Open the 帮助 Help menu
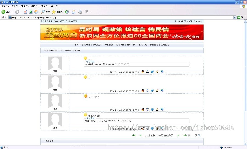The image size is (247, 149). click(55, 6)
